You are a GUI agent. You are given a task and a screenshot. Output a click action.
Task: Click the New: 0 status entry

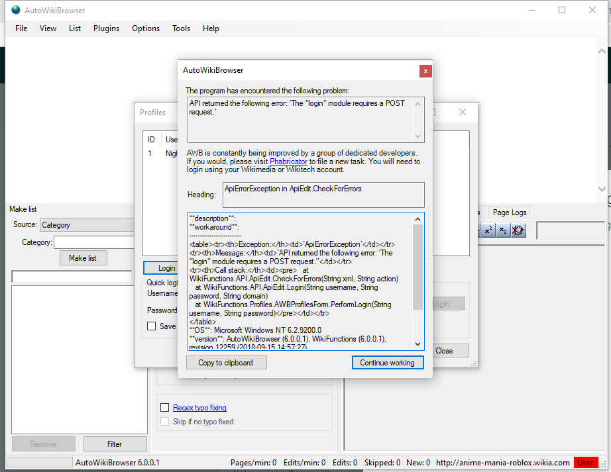pos(418,463)
